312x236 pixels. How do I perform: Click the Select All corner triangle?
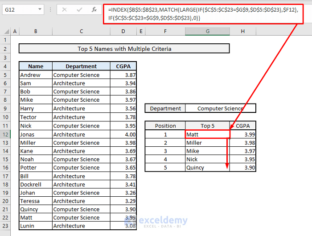pyautogui.click(x=6, y=32)
